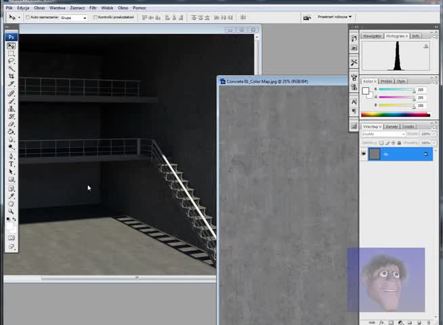Open the Obraz menu

coord(39,8)
